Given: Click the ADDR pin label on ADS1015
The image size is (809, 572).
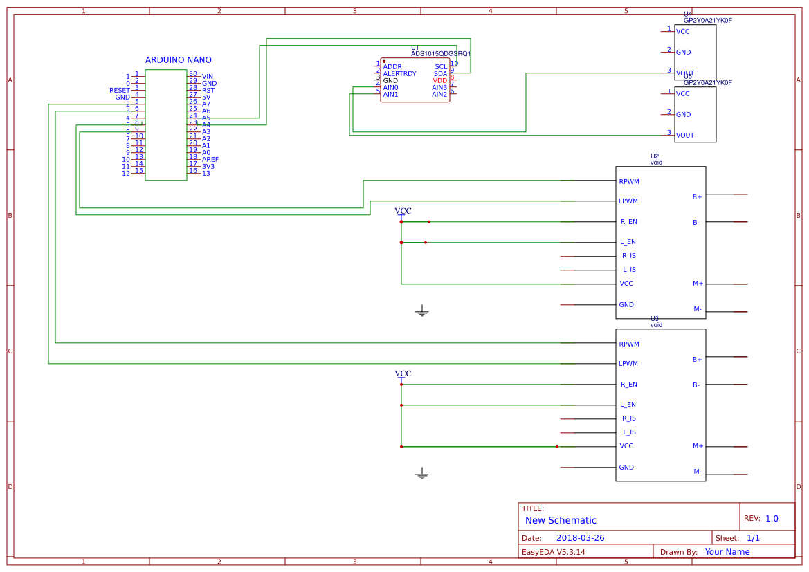Looking at the screenshot, I should (392, 67).
